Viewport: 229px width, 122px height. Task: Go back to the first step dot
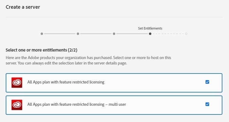click(42, 34)
